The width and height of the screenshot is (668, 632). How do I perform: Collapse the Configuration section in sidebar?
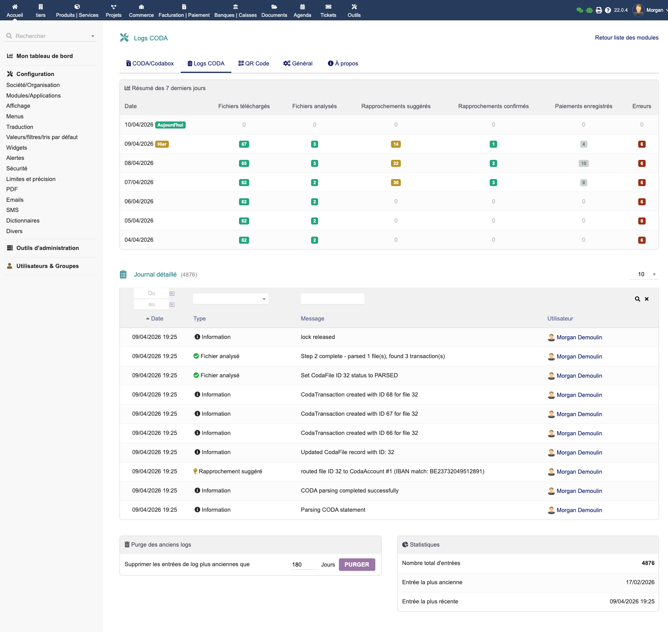[35, 74]
